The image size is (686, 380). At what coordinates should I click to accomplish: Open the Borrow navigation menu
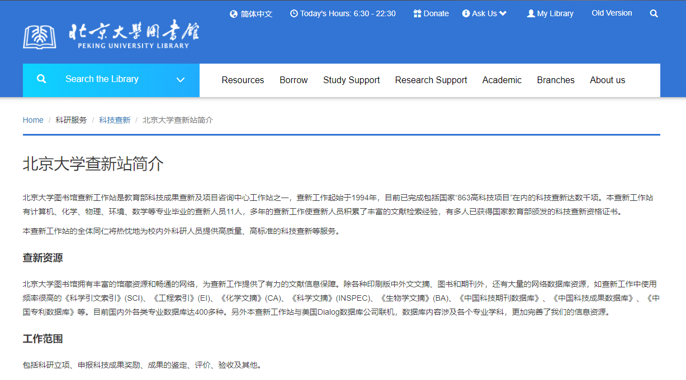294,80
